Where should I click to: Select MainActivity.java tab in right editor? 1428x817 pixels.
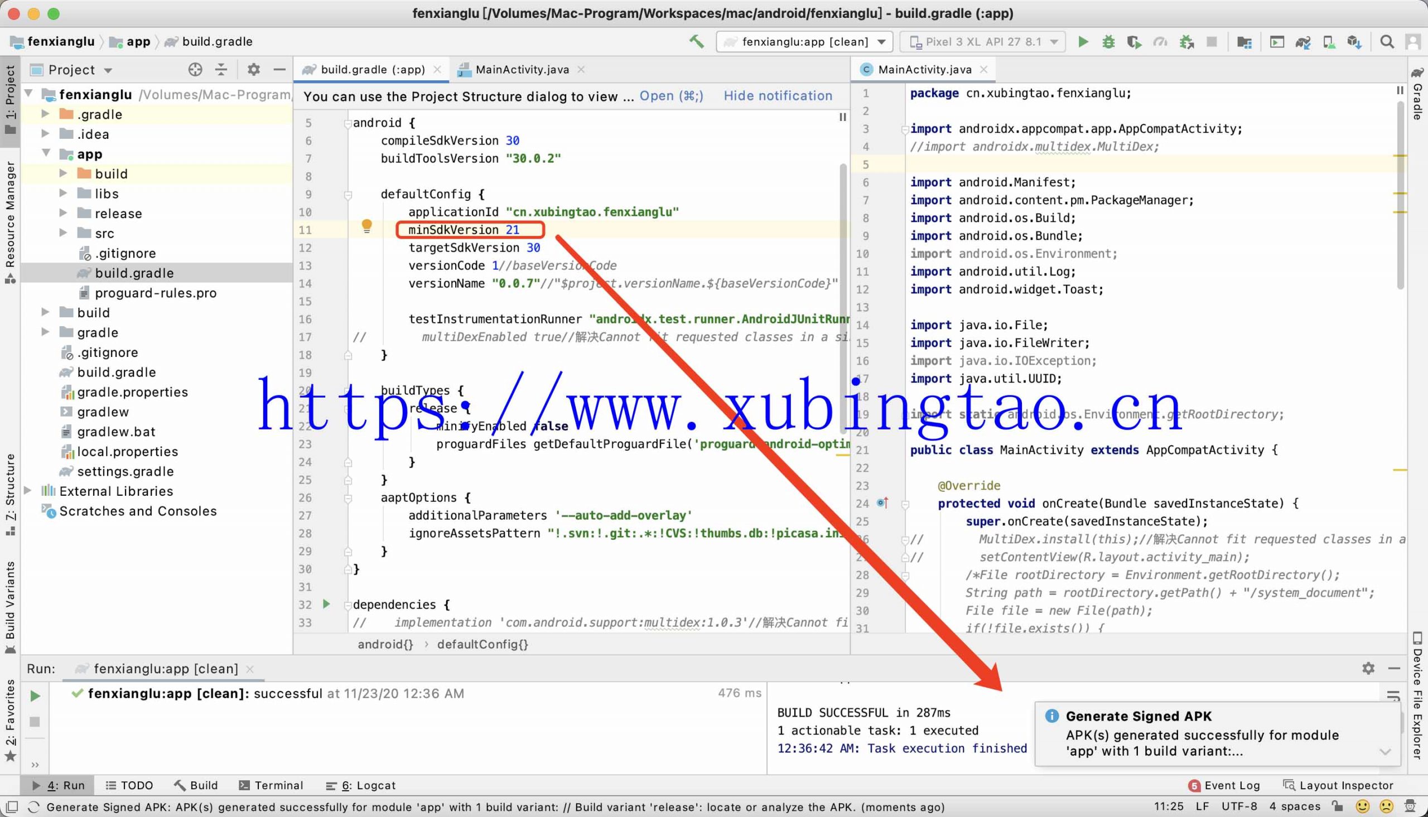[924, 69]
